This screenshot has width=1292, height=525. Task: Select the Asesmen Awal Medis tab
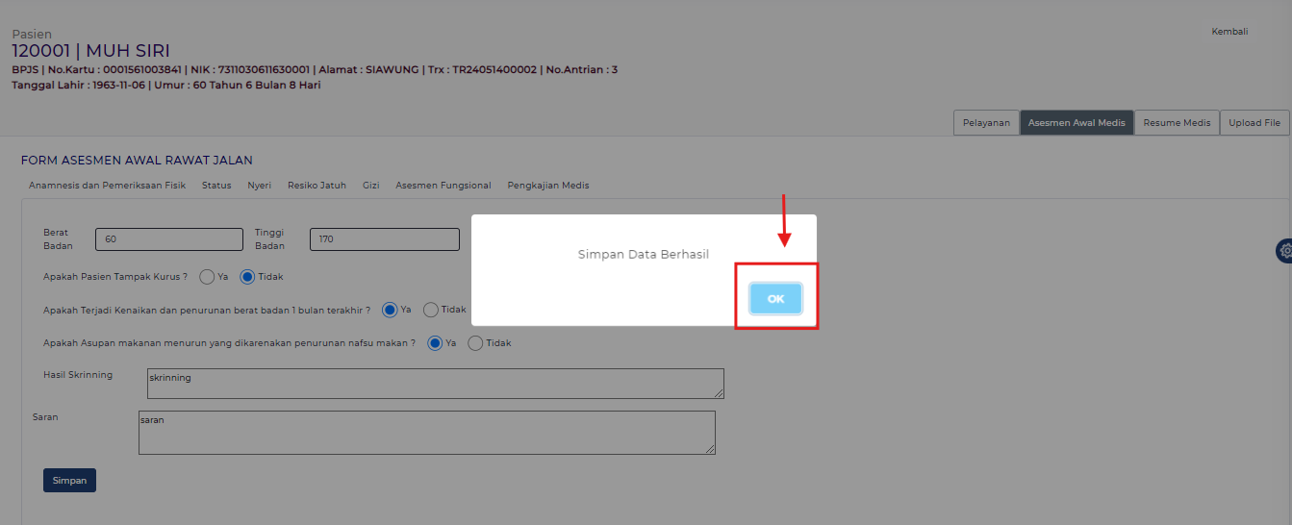1076,123
